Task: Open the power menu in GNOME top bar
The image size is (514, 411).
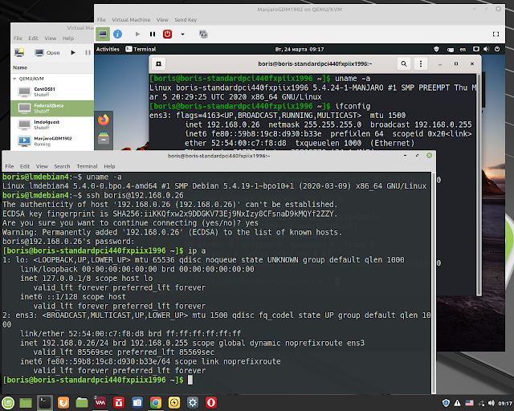Action: pyautogui.click(x=497, y=49)
